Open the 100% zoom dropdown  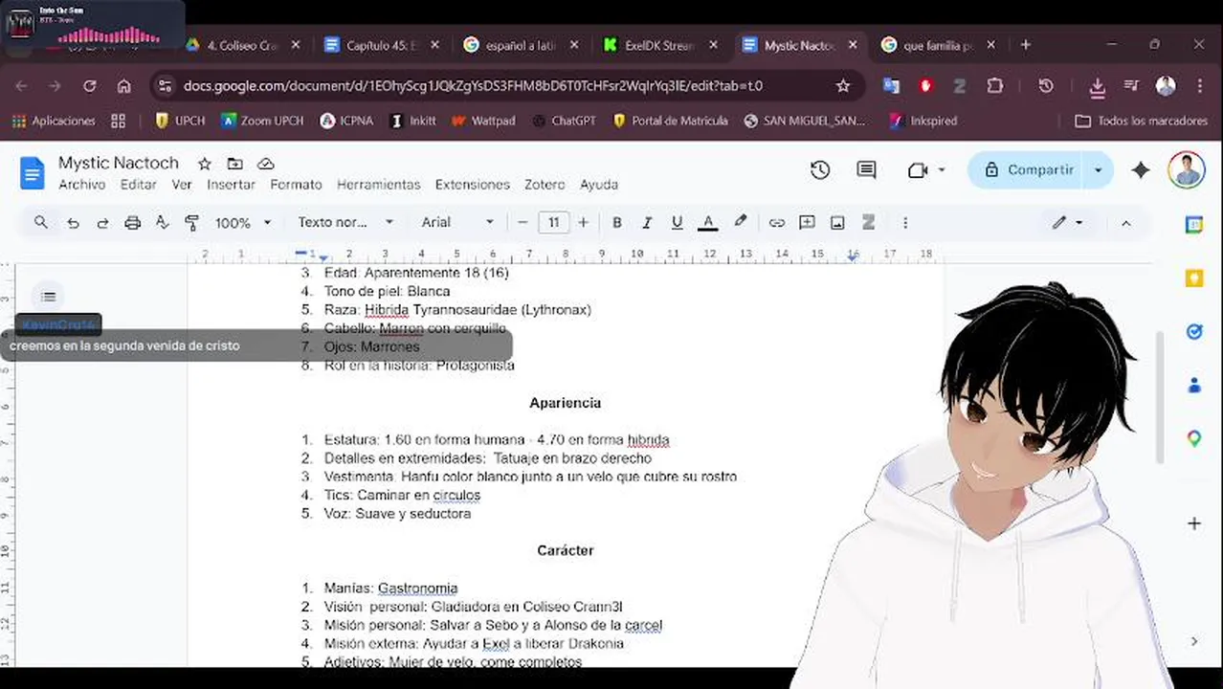(x=243, y=222)
